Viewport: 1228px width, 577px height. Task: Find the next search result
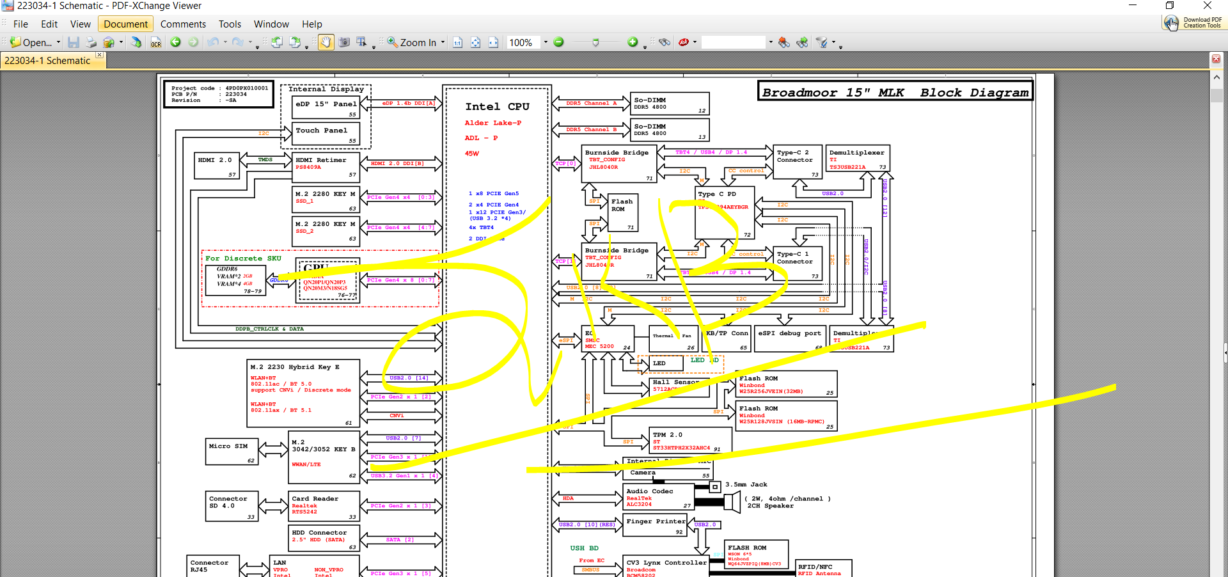[802, 42]
